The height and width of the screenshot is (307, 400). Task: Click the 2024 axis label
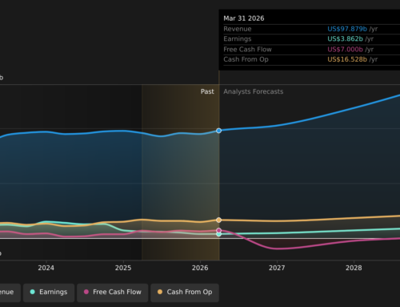tap(46, 268)
